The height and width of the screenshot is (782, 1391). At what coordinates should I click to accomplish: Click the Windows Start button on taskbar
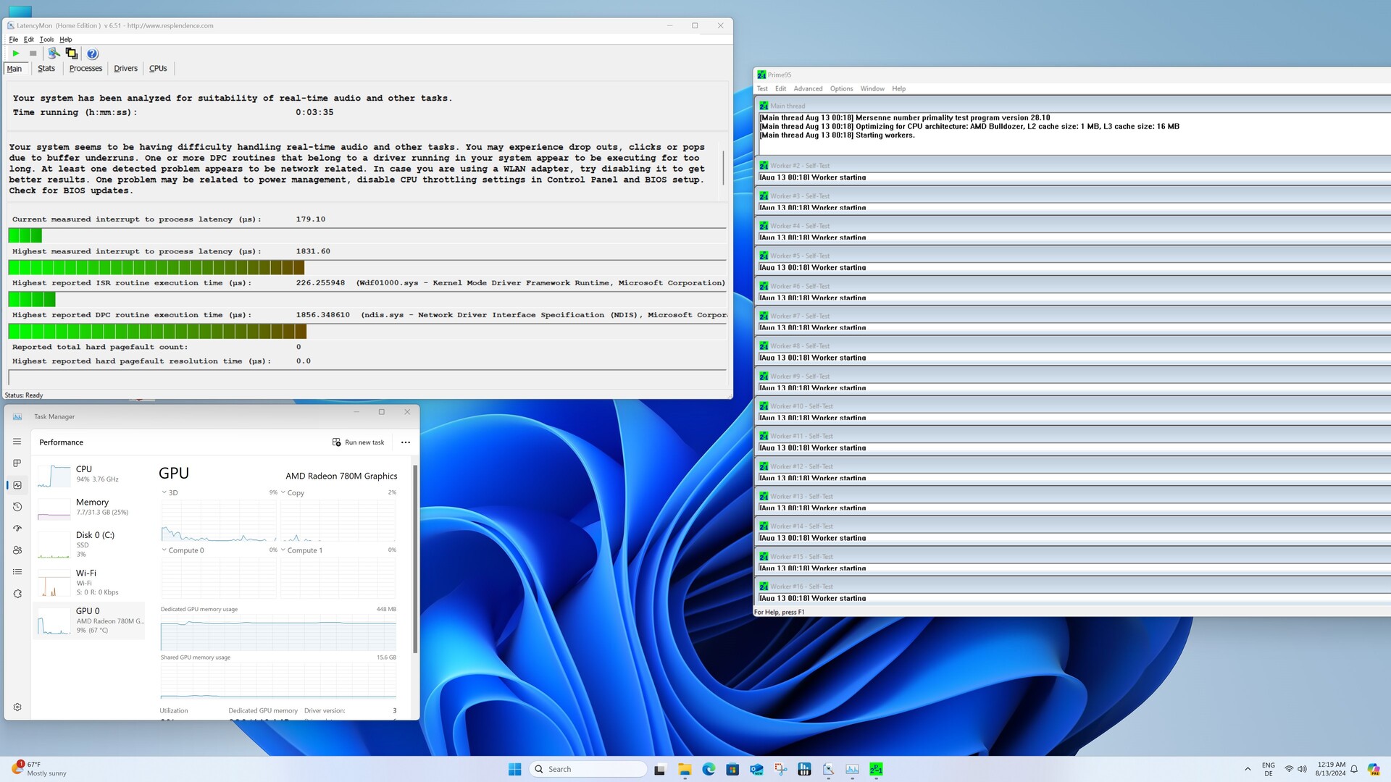[x=514, y=769]
